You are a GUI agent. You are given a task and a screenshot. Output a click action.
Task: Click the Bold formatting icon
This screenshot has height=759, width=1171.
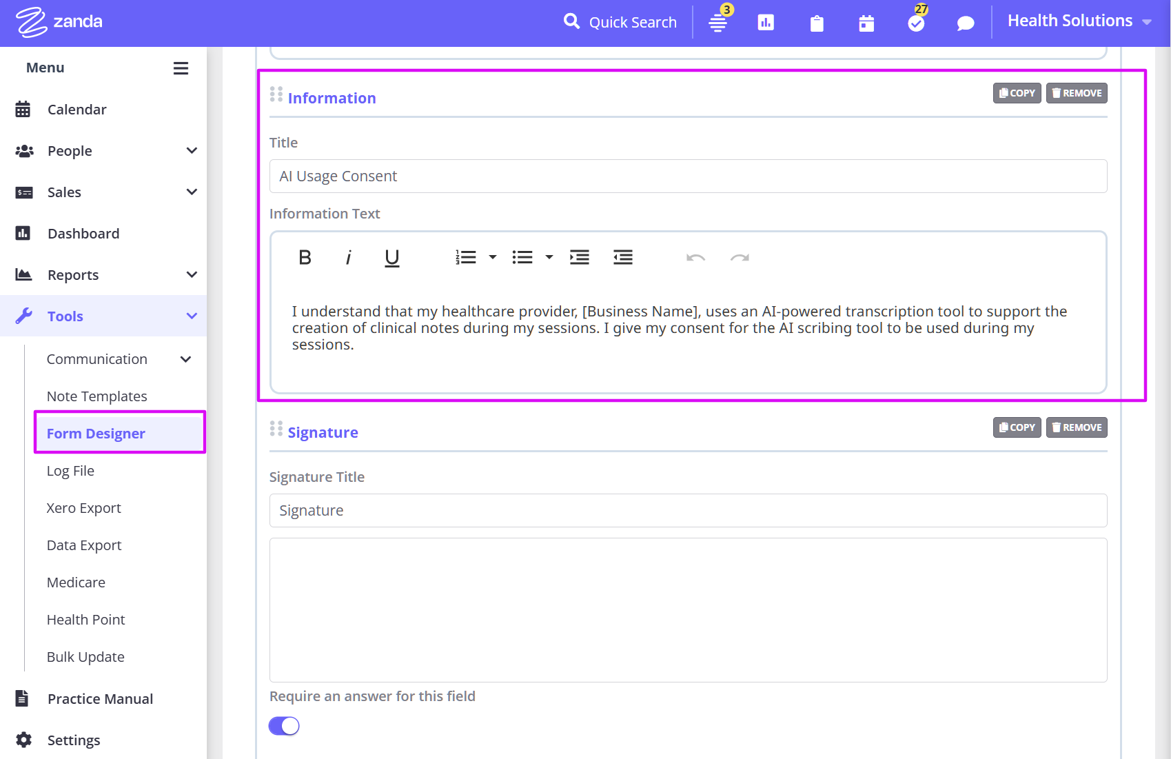pos(305,258)
